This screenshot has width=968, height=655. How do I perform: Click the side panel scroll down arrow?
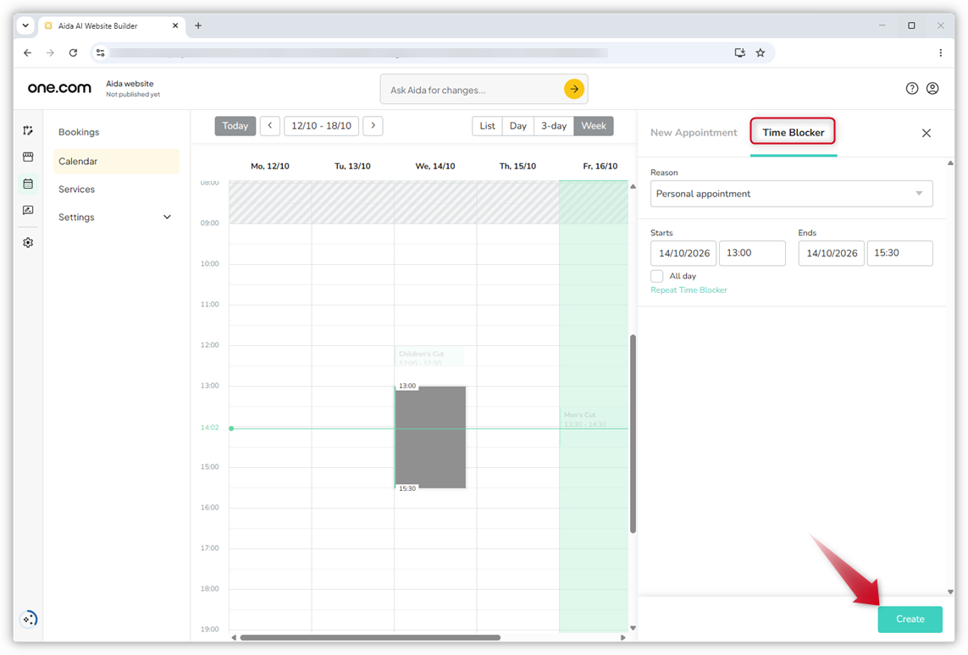(950, 592)
